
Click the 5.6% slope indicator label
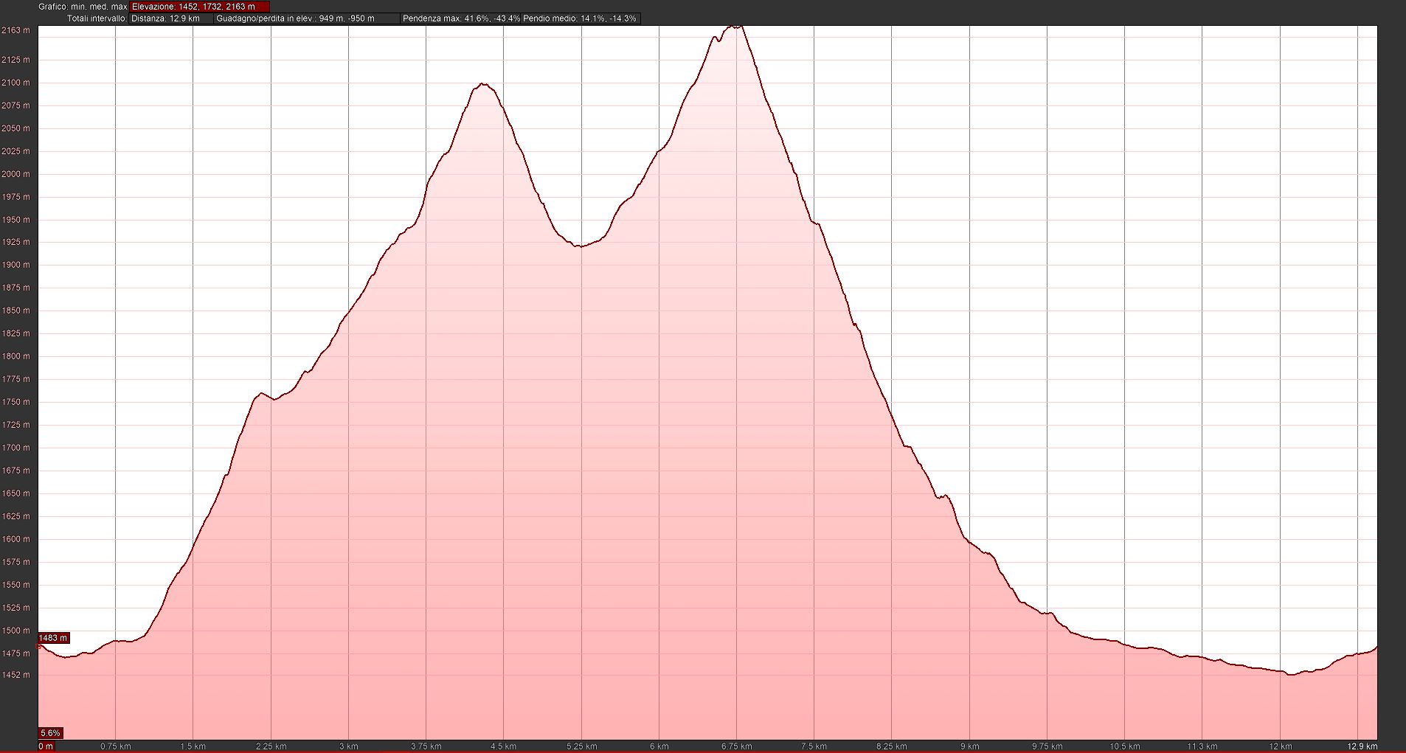pos(50,733)
